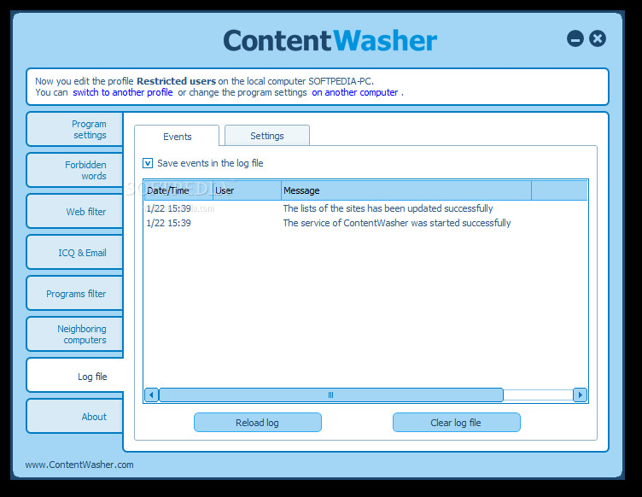Select the sites list updated successfully entry
Screen dimensions: 642x497
(x=365, y=208)
